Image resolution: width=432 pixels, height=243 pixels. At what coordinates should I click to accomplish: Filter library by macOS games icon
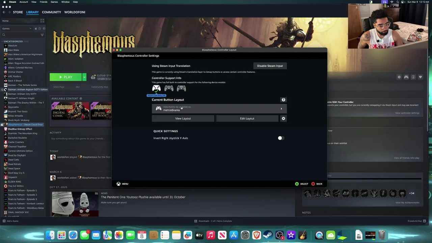point(36,29)
